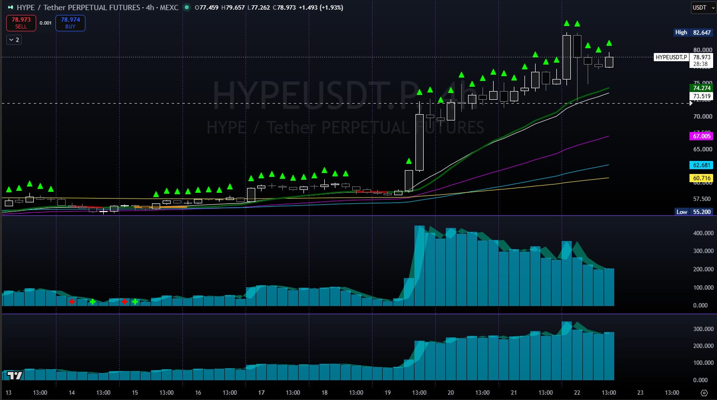The image size is (717, 400).
Task: Click the 4h interval in the chart title
Action: [x=150, y=8]
